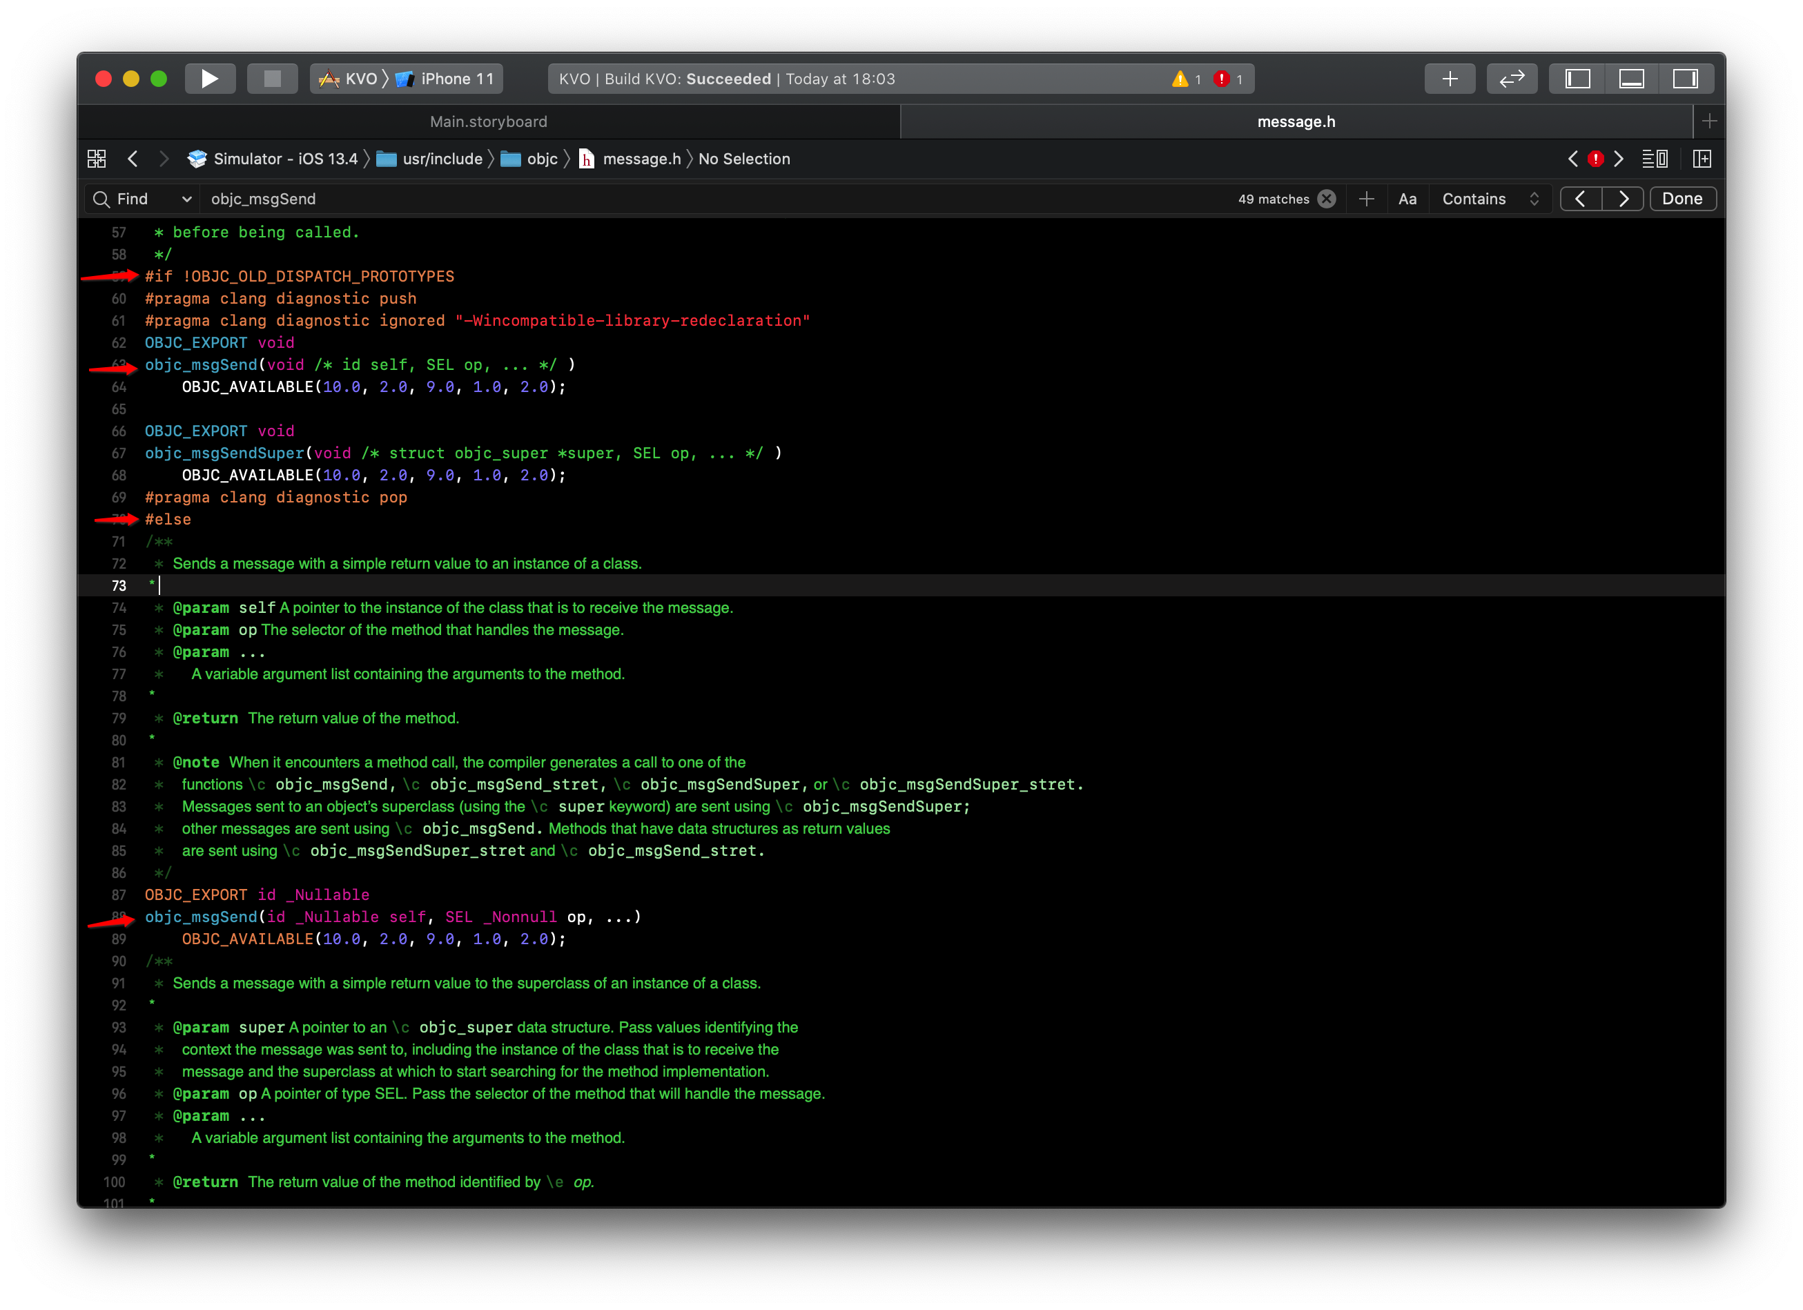
Task: Toggle the Inspectors right panel
Action: pos(1684,79)
